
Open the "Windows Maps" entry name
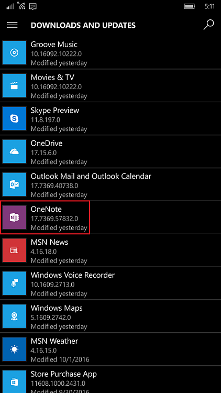tap(57, 308)
